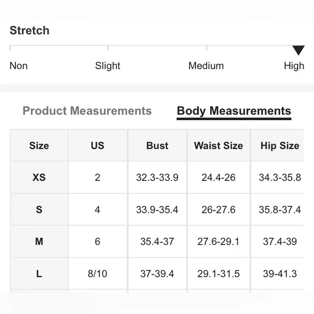Viewport: 314px width, 314px height.
Task: Click the XS bust value 32.3-33.9
Action: coord(157,178)
